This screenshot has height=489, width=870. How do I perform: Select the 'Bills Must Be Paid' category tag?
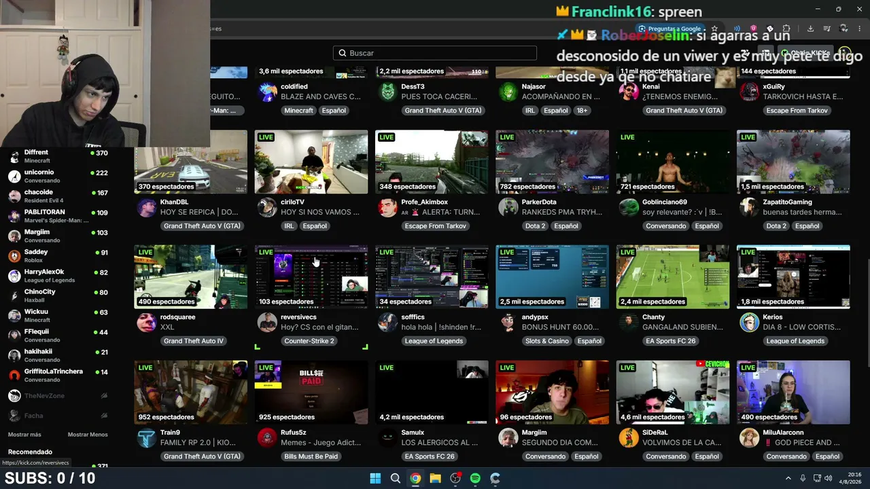[x=311, y=456]
